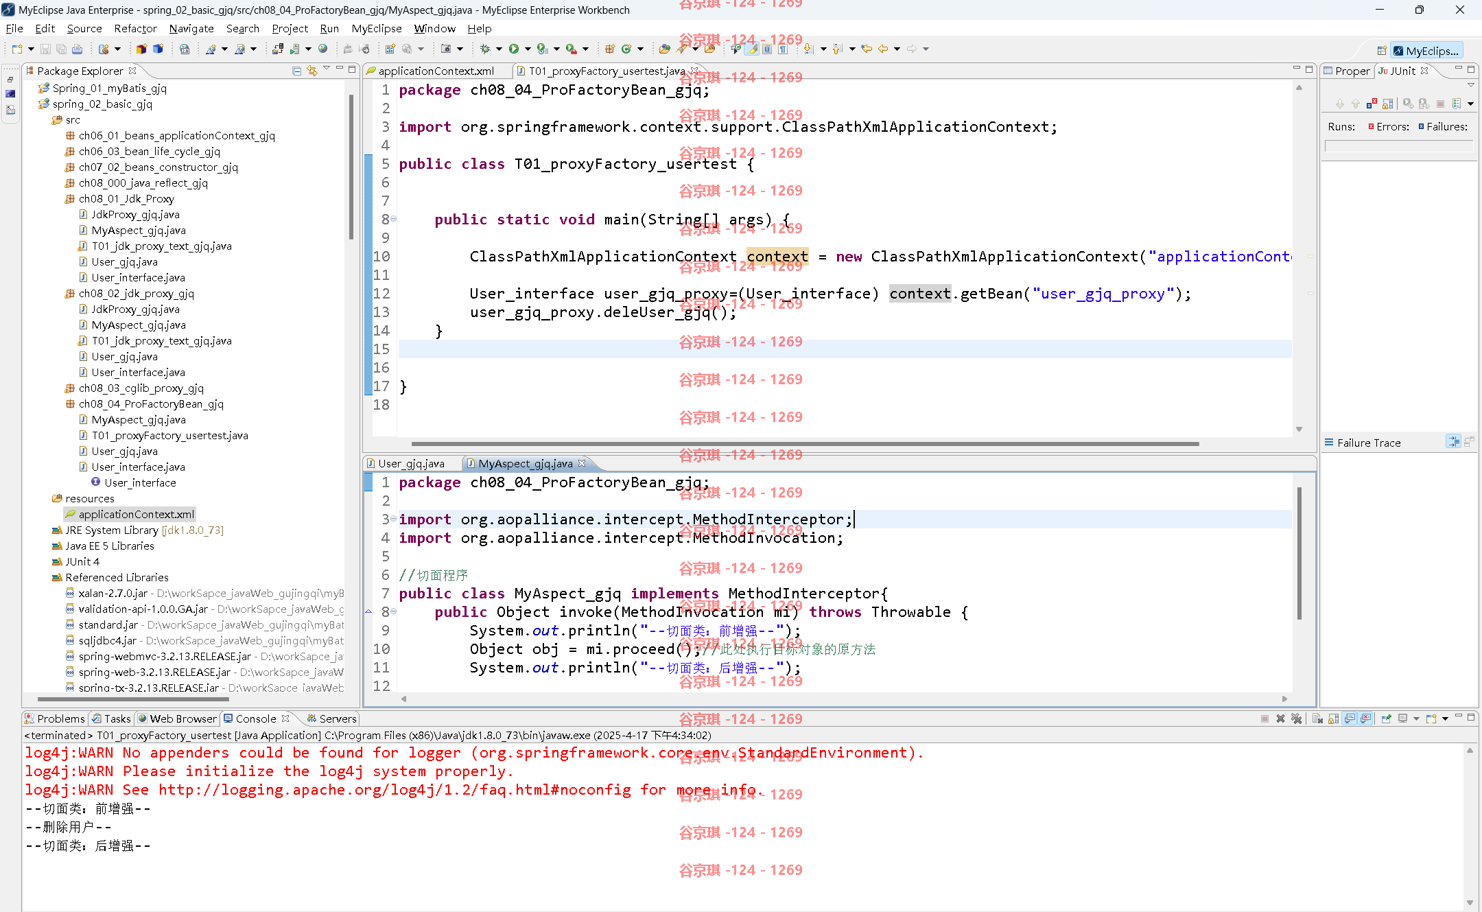Click Back navigation arrow in toolbar
Screen dimensions: 1482x912
click(883, 49)
